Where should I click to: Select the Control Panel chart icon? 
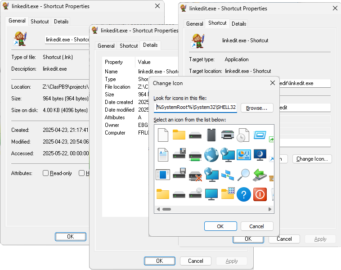[x=243, y=155]
